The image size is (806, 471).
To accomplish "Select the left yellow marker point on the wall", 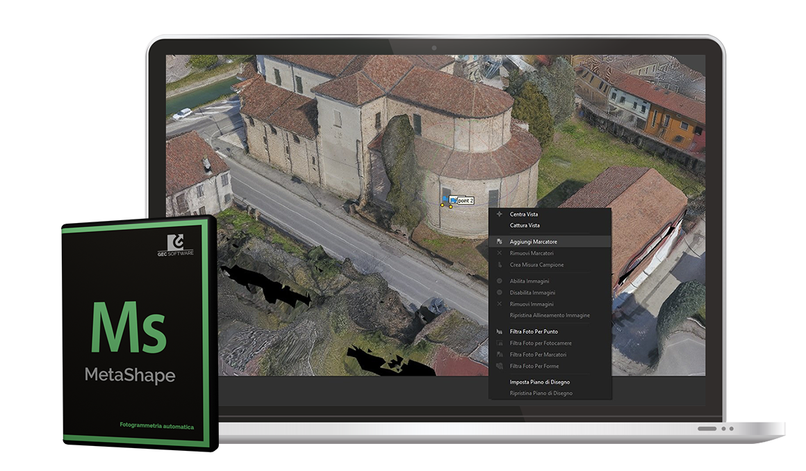I will 442,205.
